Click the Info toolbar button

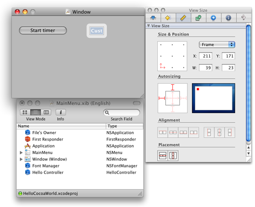(60, 112)
